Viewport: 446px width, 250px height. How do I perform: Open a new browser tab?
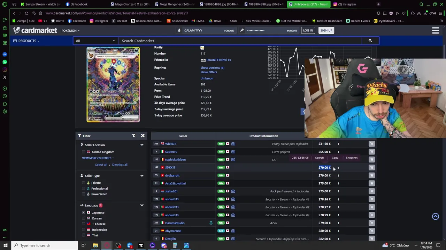coord(378,4)
